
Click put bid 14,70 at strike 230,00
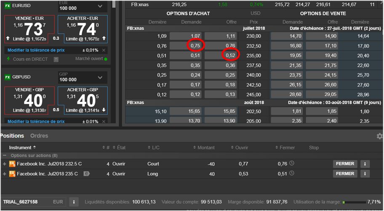point(287,36)
